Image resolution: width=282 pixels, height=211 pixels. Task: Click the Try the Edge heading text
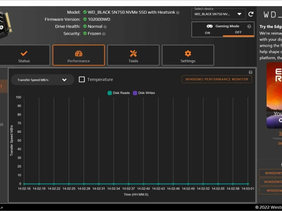(271, 27)
